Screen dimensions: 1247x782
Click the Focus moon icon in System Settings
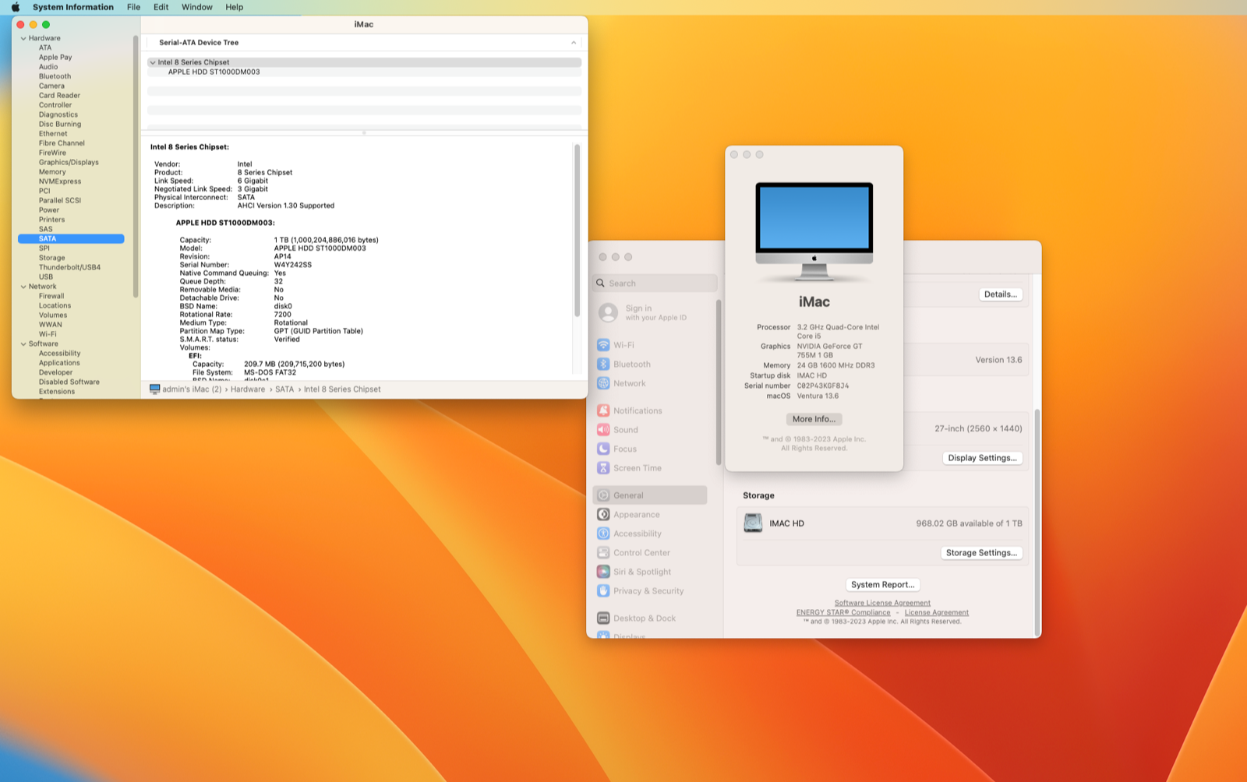click(603, 449)
